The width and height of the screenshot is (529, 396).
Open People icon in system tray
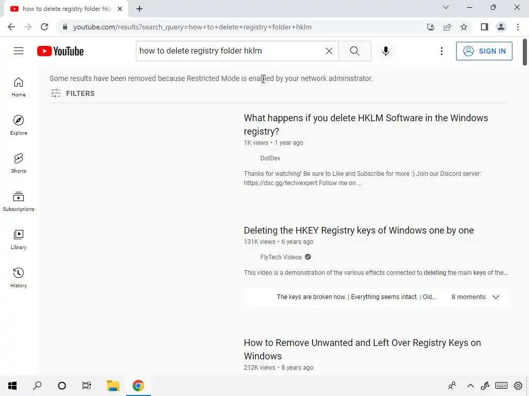pos(452,386)
